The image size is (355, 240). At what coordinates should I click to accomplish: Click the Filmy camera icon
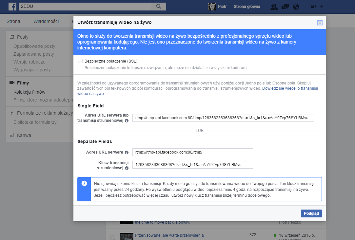coord(12,83)
